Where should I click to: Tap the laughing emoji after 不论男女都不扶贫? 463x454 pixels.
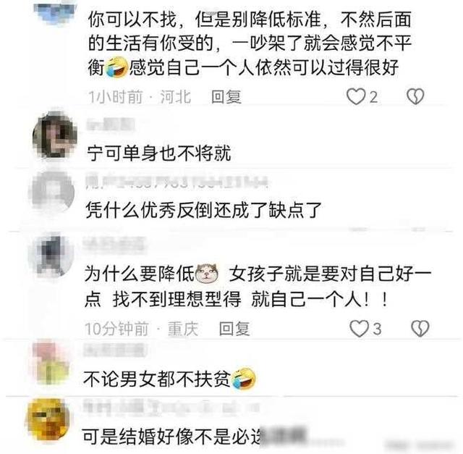click(x=244, y=379)
